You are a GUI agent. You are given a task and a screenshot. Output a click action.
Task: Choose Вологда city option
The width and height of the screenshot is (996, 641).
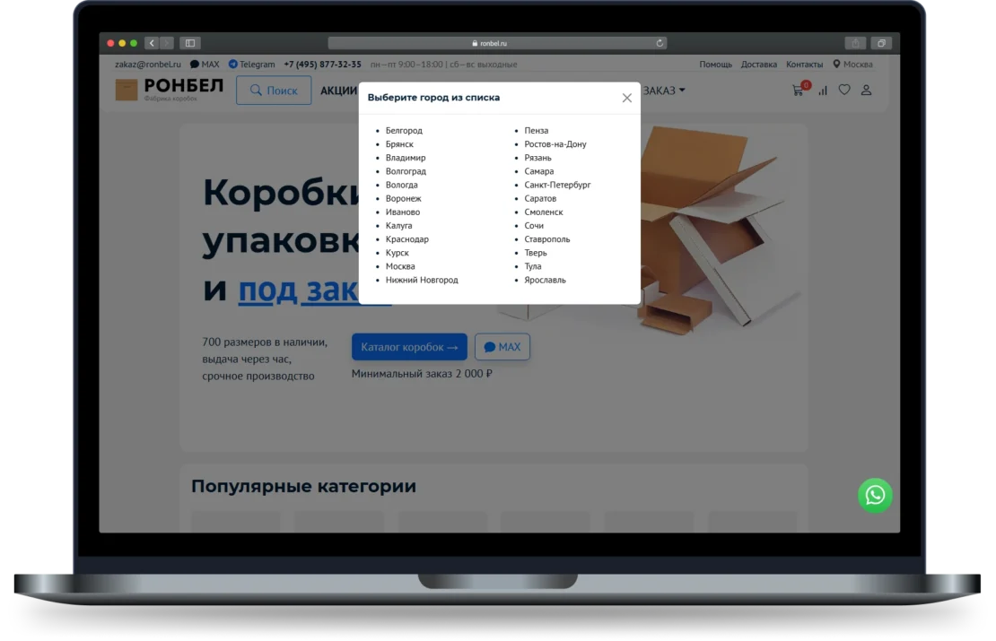tap(401, 185)
